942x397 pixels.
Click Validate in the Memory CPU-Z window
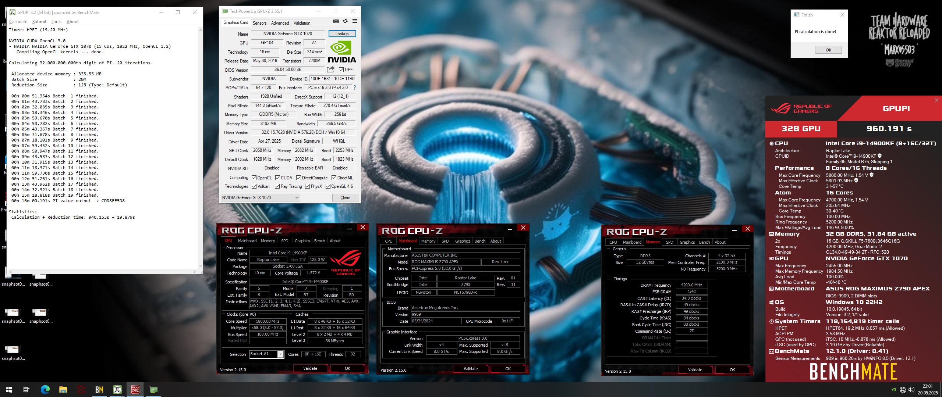[695, 370]
